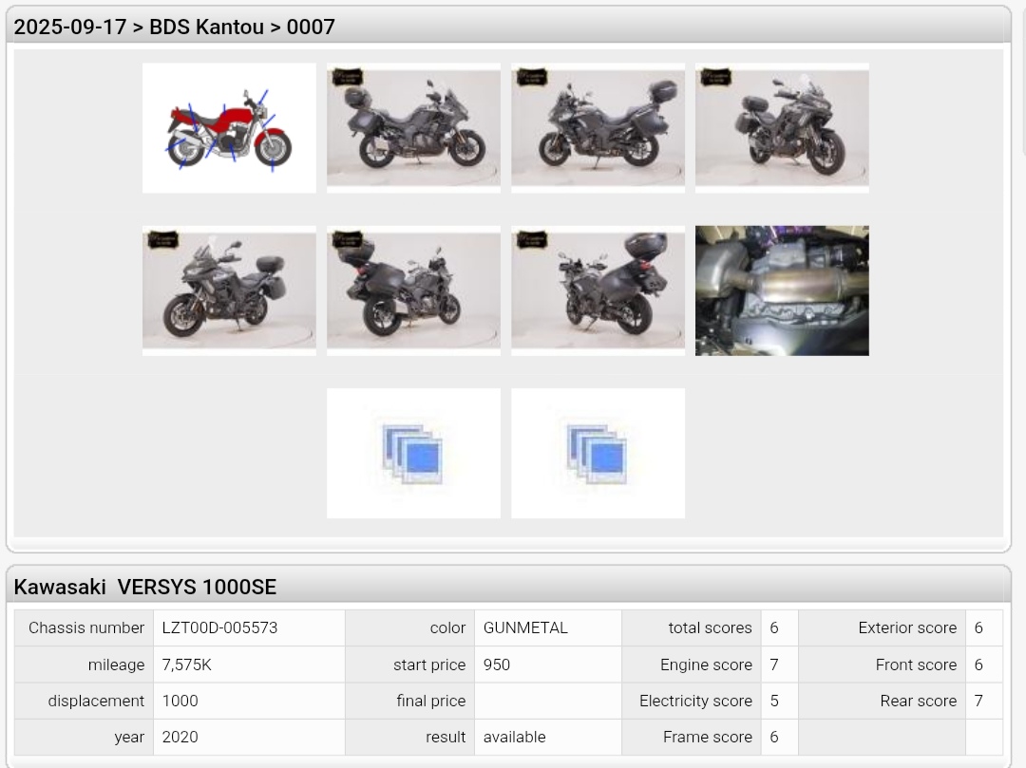The image size is (1026, 768).
Task: Click the mileage value 7,575K
Action: 187,665
